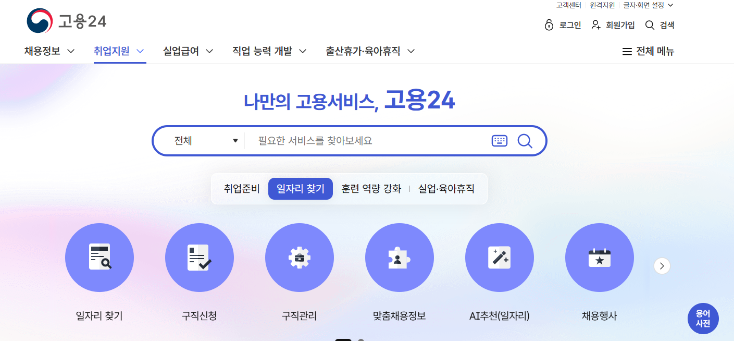Screen dimensions: 734x341
Task: Select the 훈련 역량 강화 tab
Action: pos(371,189)
